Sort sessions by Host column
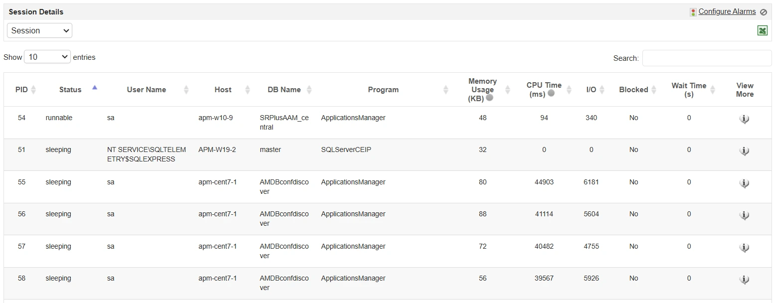 coord(248,90)
